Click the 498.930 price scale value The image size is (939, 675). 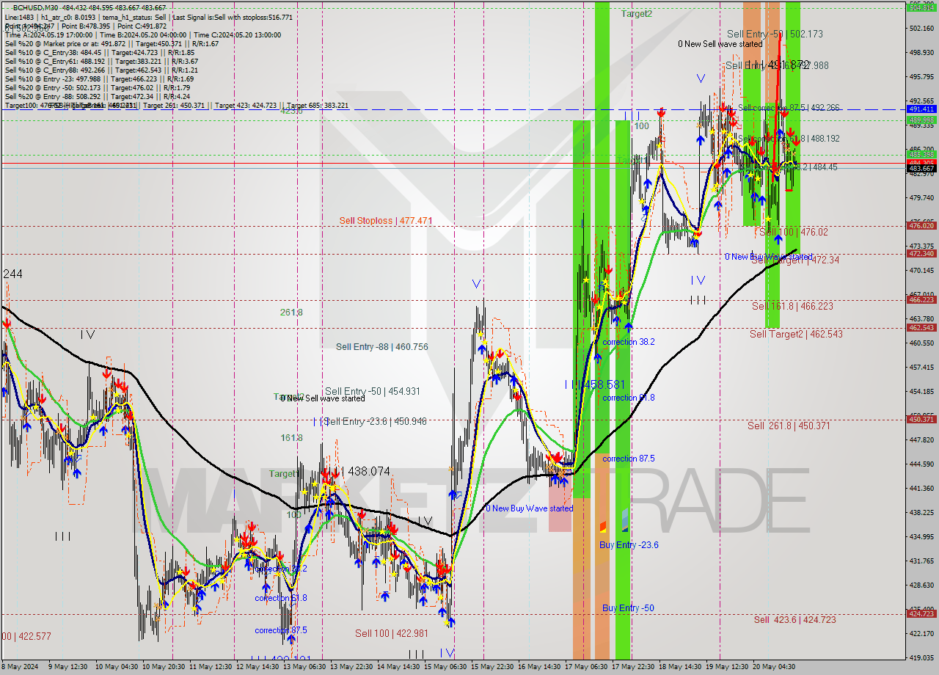point(921,52)
